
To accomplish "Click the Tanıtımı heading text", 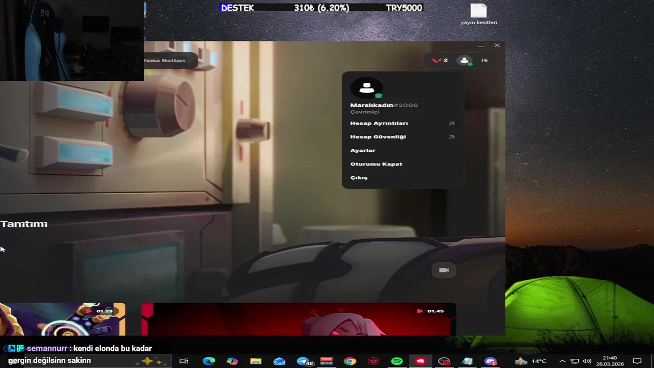I will pos(24,224).
